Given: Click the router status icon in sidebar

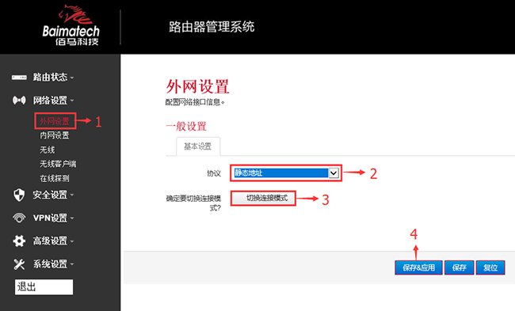Looking at the screenshot, I should tap(19, 78).
